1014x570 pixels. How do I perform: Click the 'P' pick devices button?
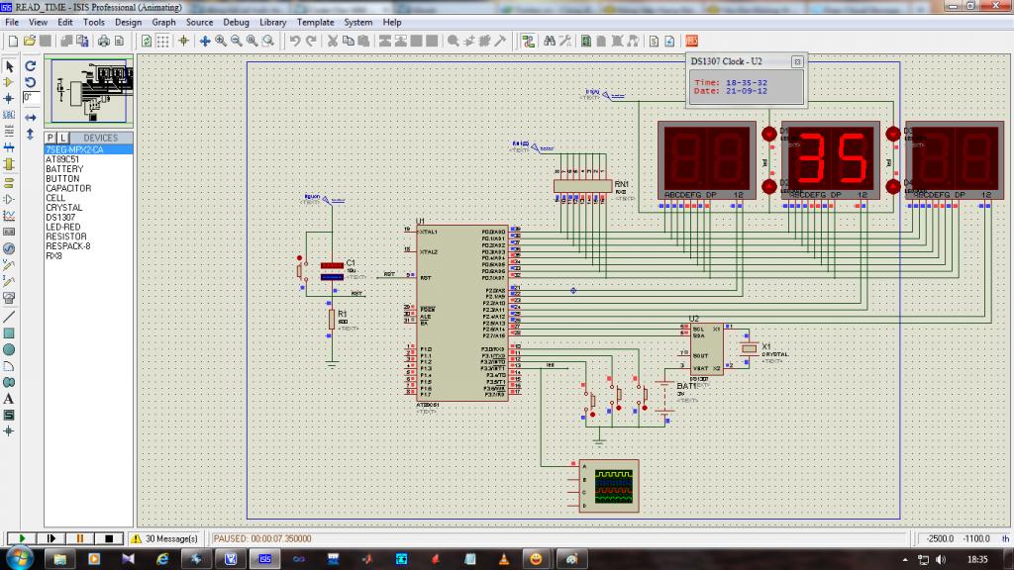pos(51,138)
